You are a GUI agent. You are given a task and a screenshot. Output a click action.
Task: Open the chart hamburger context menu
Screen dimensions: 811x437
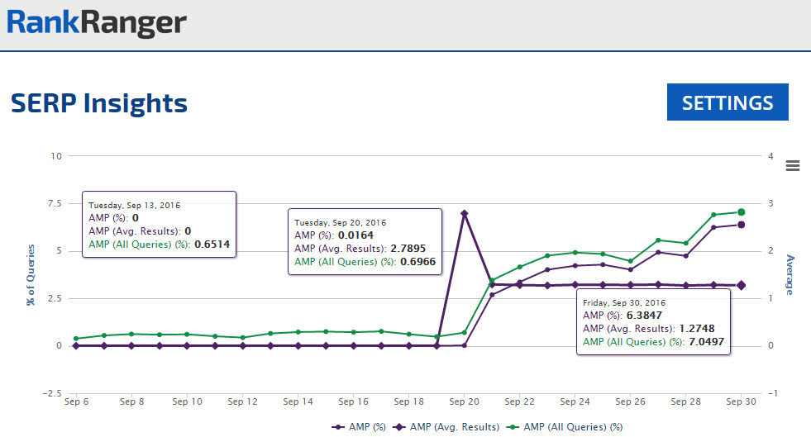(792, 165)
